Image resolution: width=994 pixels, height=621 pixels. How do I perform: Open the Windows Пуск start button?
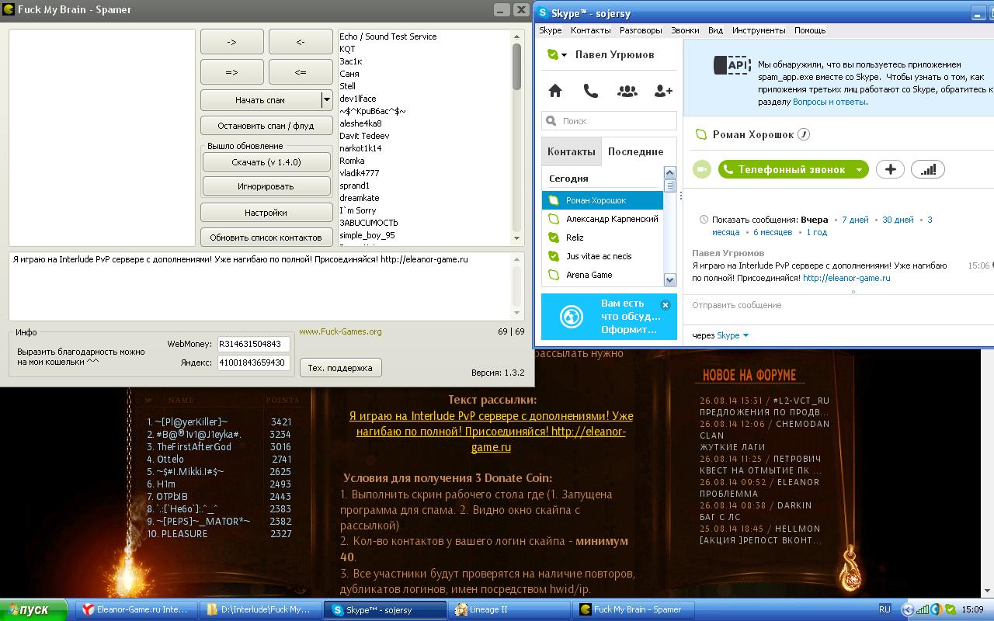tap(34, 610)
